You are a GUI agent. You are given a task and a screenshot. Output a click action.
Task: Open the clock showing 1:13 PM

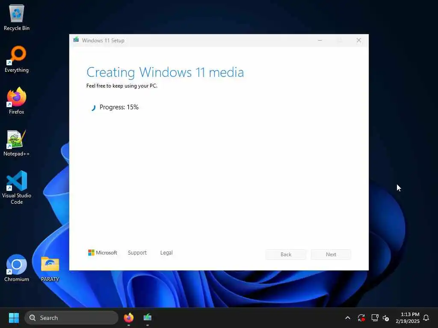[x=408, y=318]
